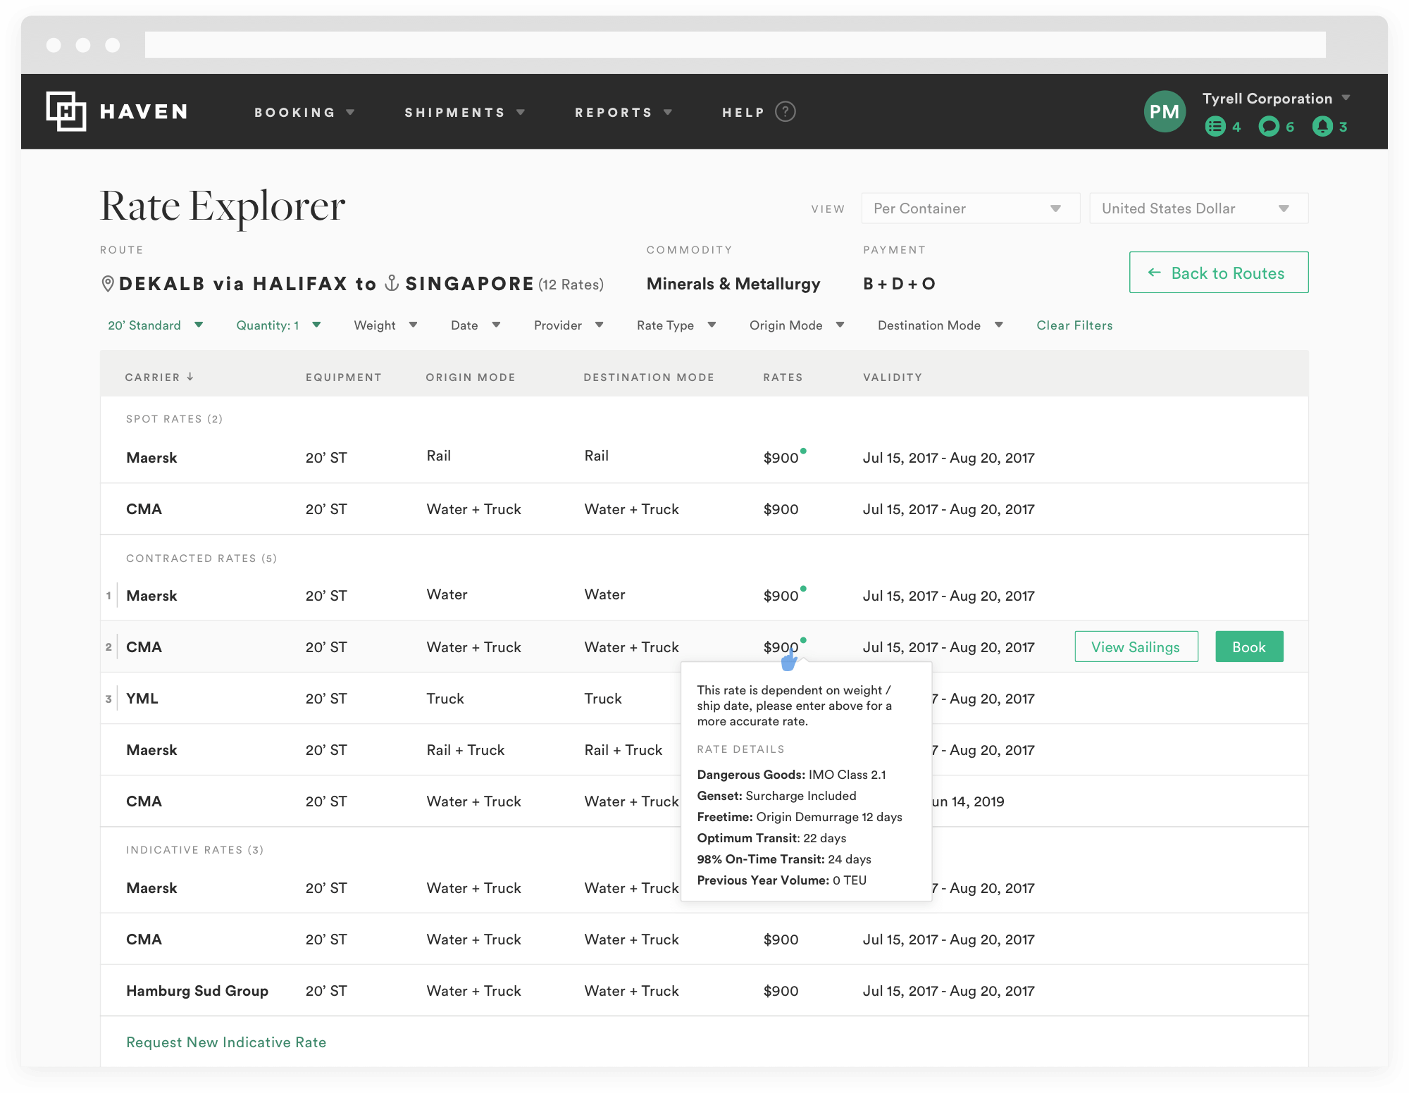Click the green dot on contracted Maersk Water rate

tap(803, 589)
